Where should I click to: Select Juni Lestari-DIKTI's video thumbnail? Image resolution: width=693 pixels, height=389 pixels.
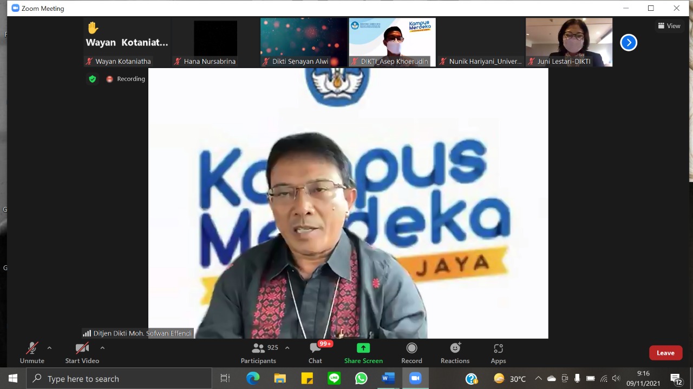(569, 42)
